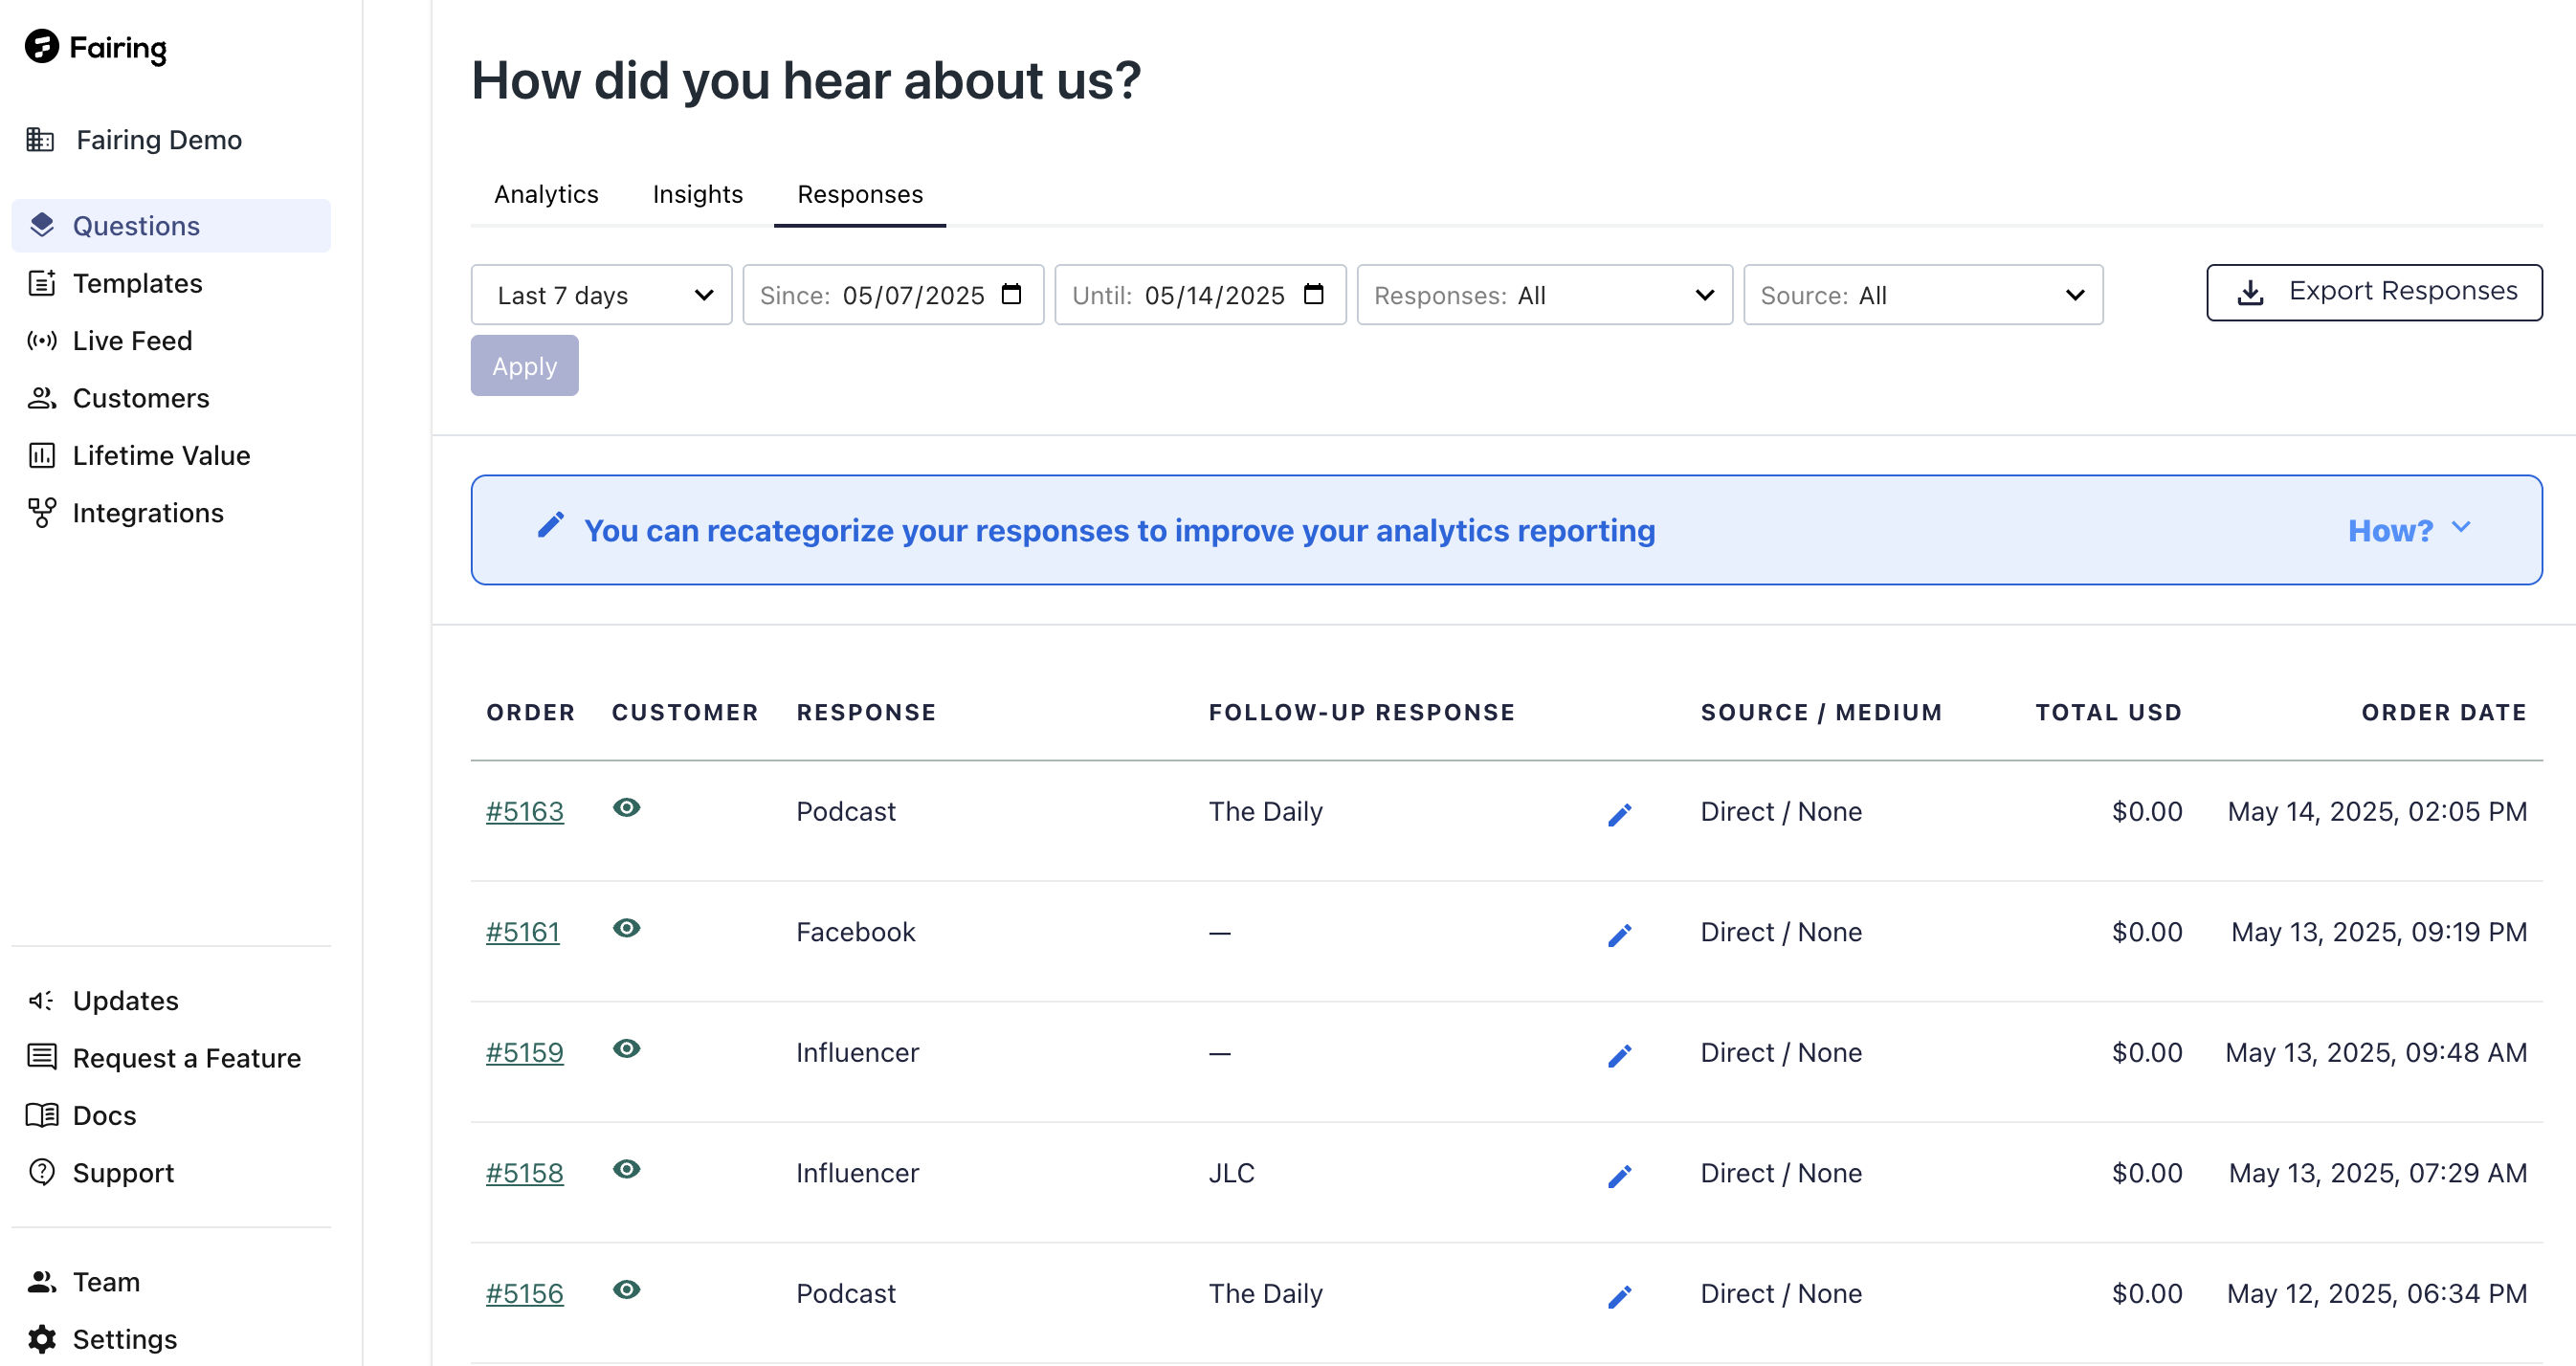This screenshot has height=1366, width=2576.
Task: Open the Last 7 days dropdown
Action: point(601,295)
